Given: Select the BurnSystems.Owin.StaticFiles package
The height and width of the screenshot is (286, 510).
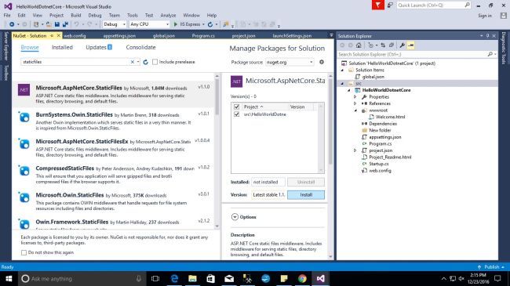Looking at the screenshot, I should click(x=114, y=121).
